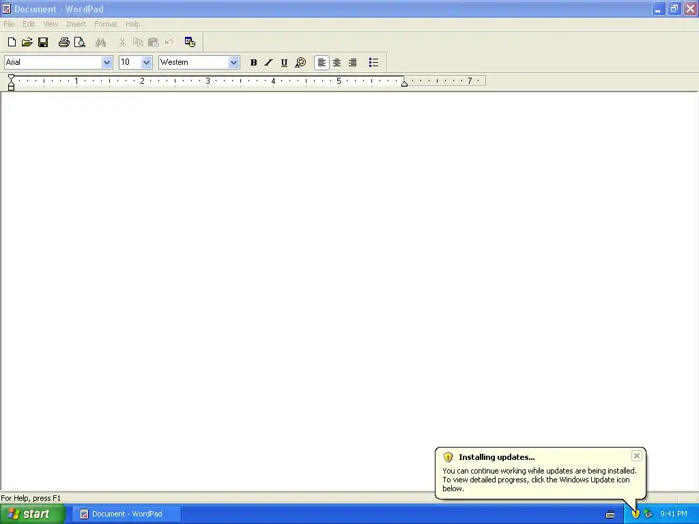Image resolution: width=699 pixels, height=524 pixels.
Task: Toggle Underline formatting
Action: 284,62
